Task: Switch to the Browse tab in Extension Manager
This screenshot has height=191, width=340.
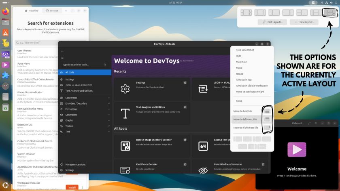Action: pos(52,10)
